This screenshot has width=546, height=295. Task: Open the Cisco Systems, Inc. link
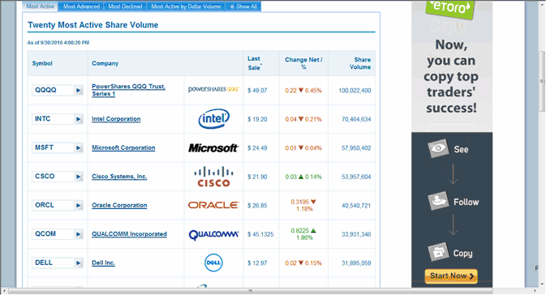pos(119,177)
